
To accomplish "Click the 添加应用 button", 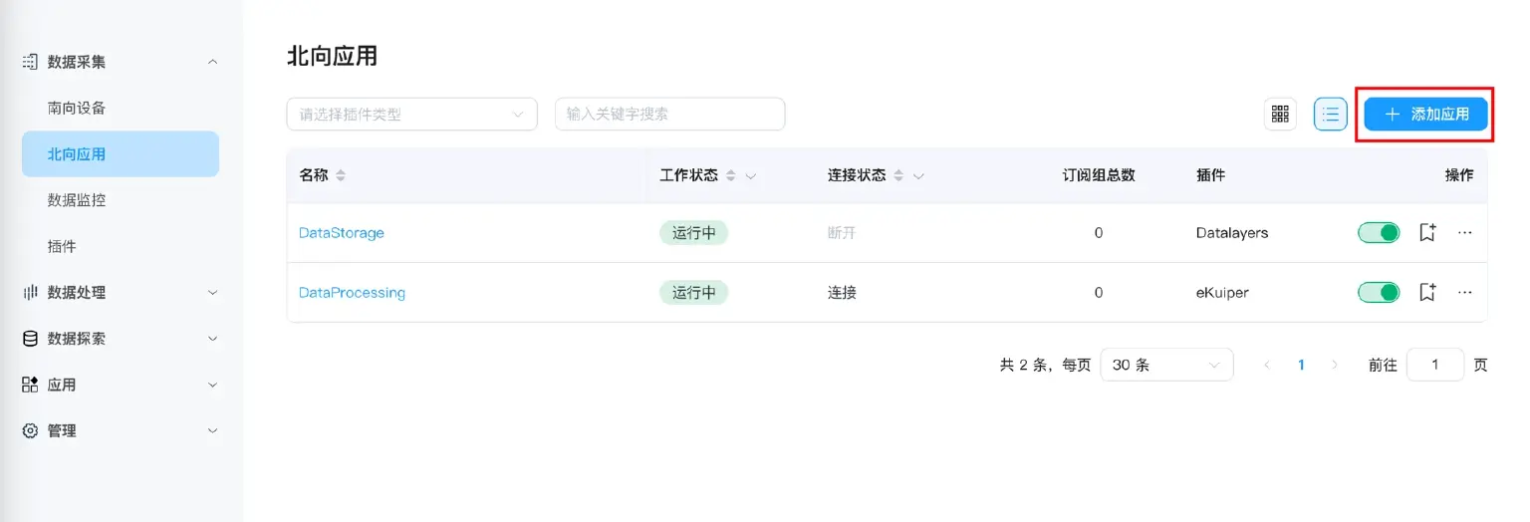I will tap(1425, 115).
